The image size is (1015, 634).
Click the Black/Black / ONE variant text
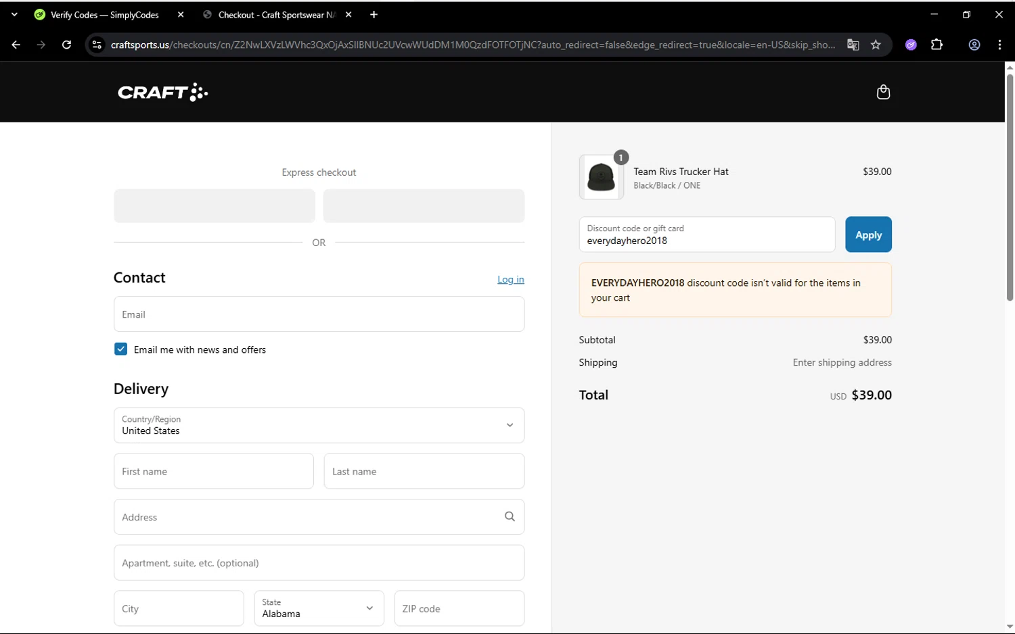click(x=667, y=185)
